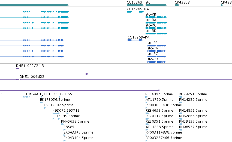
Task: Click RE34693.5prime EST
Action: click(x=147, y=113)
